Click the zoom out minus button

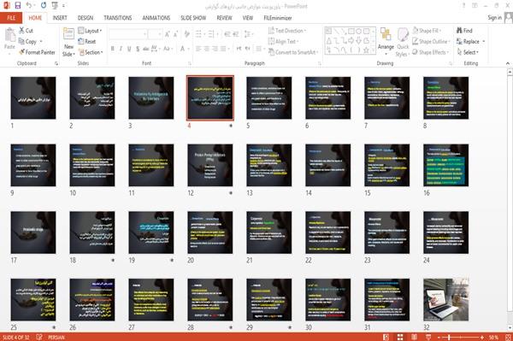pyautogui.click(x=439, y=337)
